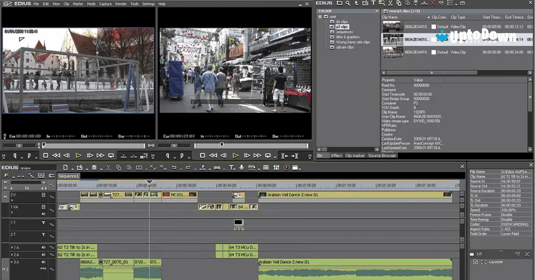This screenshot has width=535, height=280.
Task: Select the Scissors cut tool in the timeline toolbar
Action: coord(108,167)
